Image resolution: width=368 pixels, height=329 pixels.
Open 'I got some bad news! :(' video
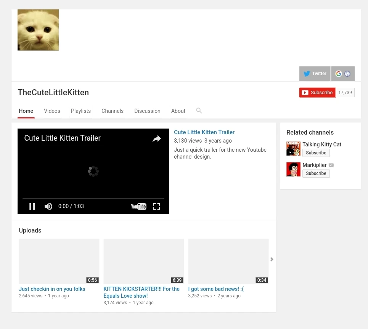point(216,289)
